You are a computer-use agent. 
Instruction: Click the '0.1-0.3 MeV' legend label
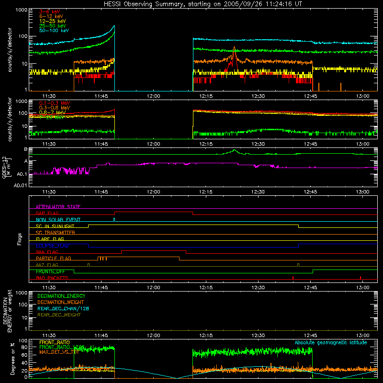(x=55, y=103)
